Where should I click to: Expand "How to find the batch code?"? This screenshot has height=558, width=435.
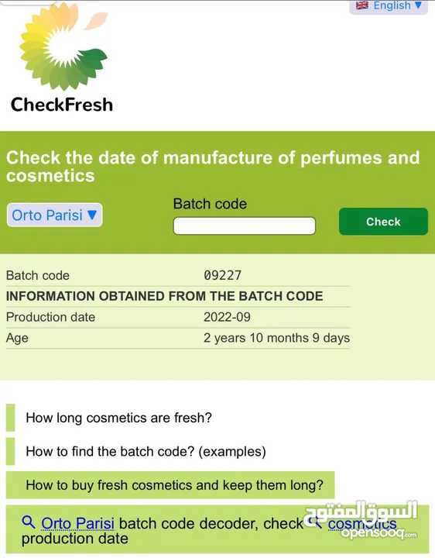click(146, 452)
